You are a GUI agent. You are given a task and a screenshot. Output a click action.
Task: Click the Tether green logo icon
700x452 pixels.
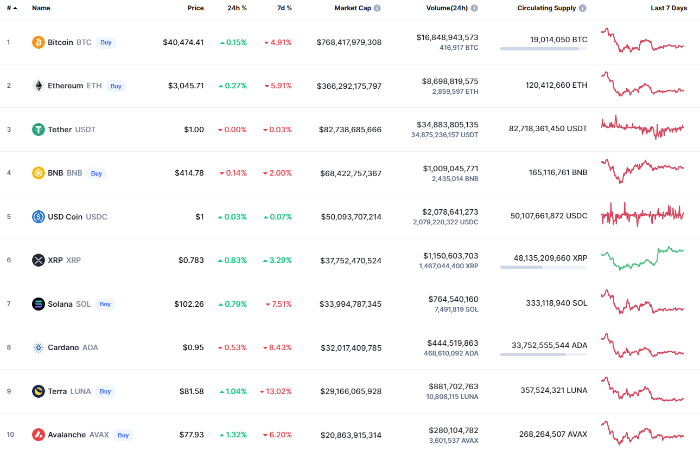click(x=38, y=130)
